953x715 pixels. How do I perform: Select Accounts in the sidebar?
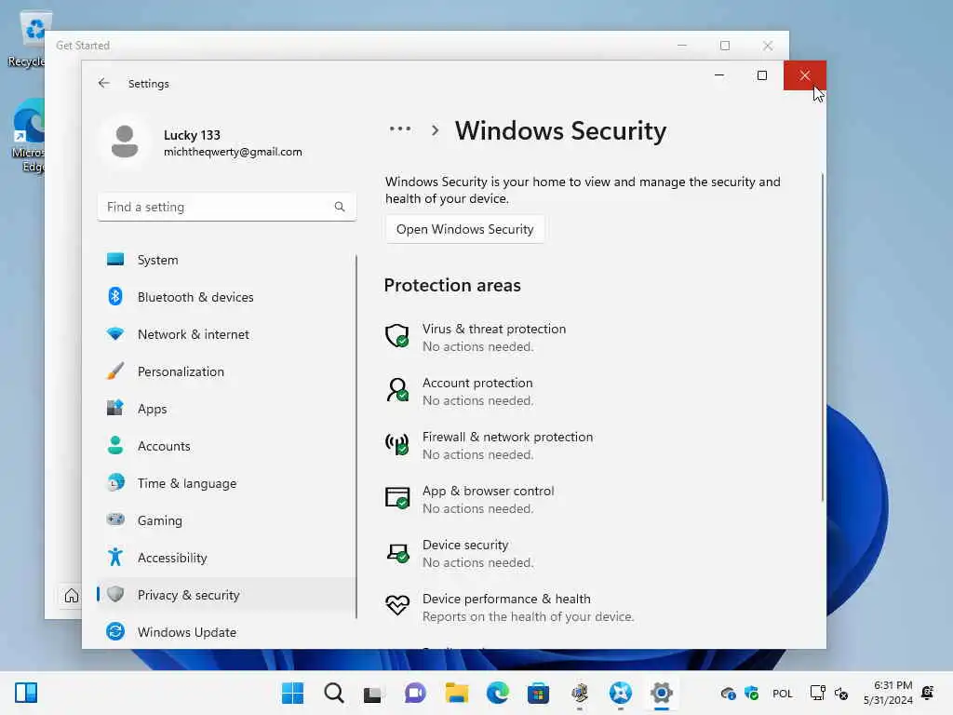pyautogui.click(x=226, y=446)
